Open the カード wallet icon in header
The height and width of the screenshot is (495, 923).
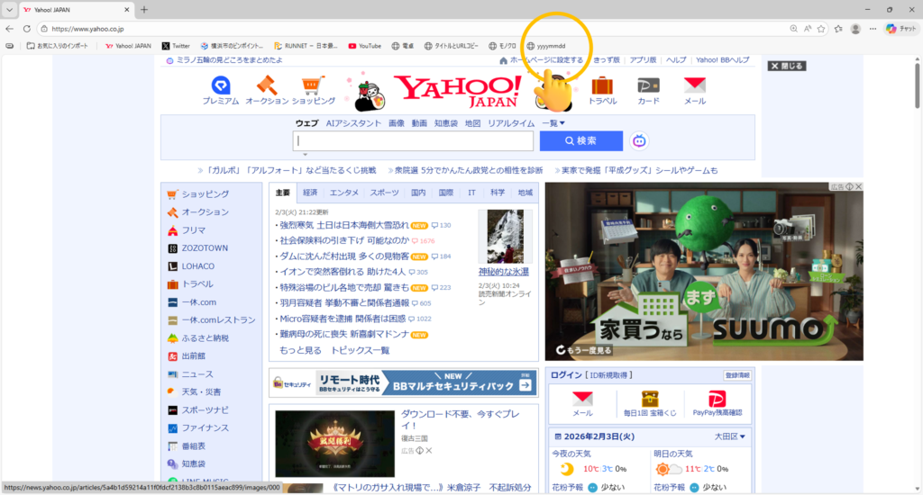point(649,86)
